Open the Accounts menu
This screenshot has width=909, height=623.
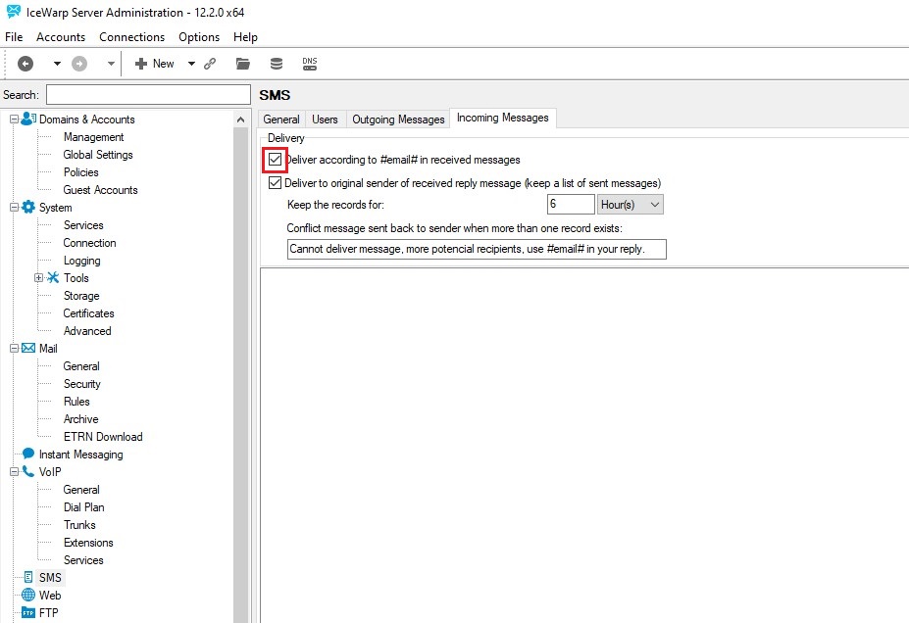(61, 37)
